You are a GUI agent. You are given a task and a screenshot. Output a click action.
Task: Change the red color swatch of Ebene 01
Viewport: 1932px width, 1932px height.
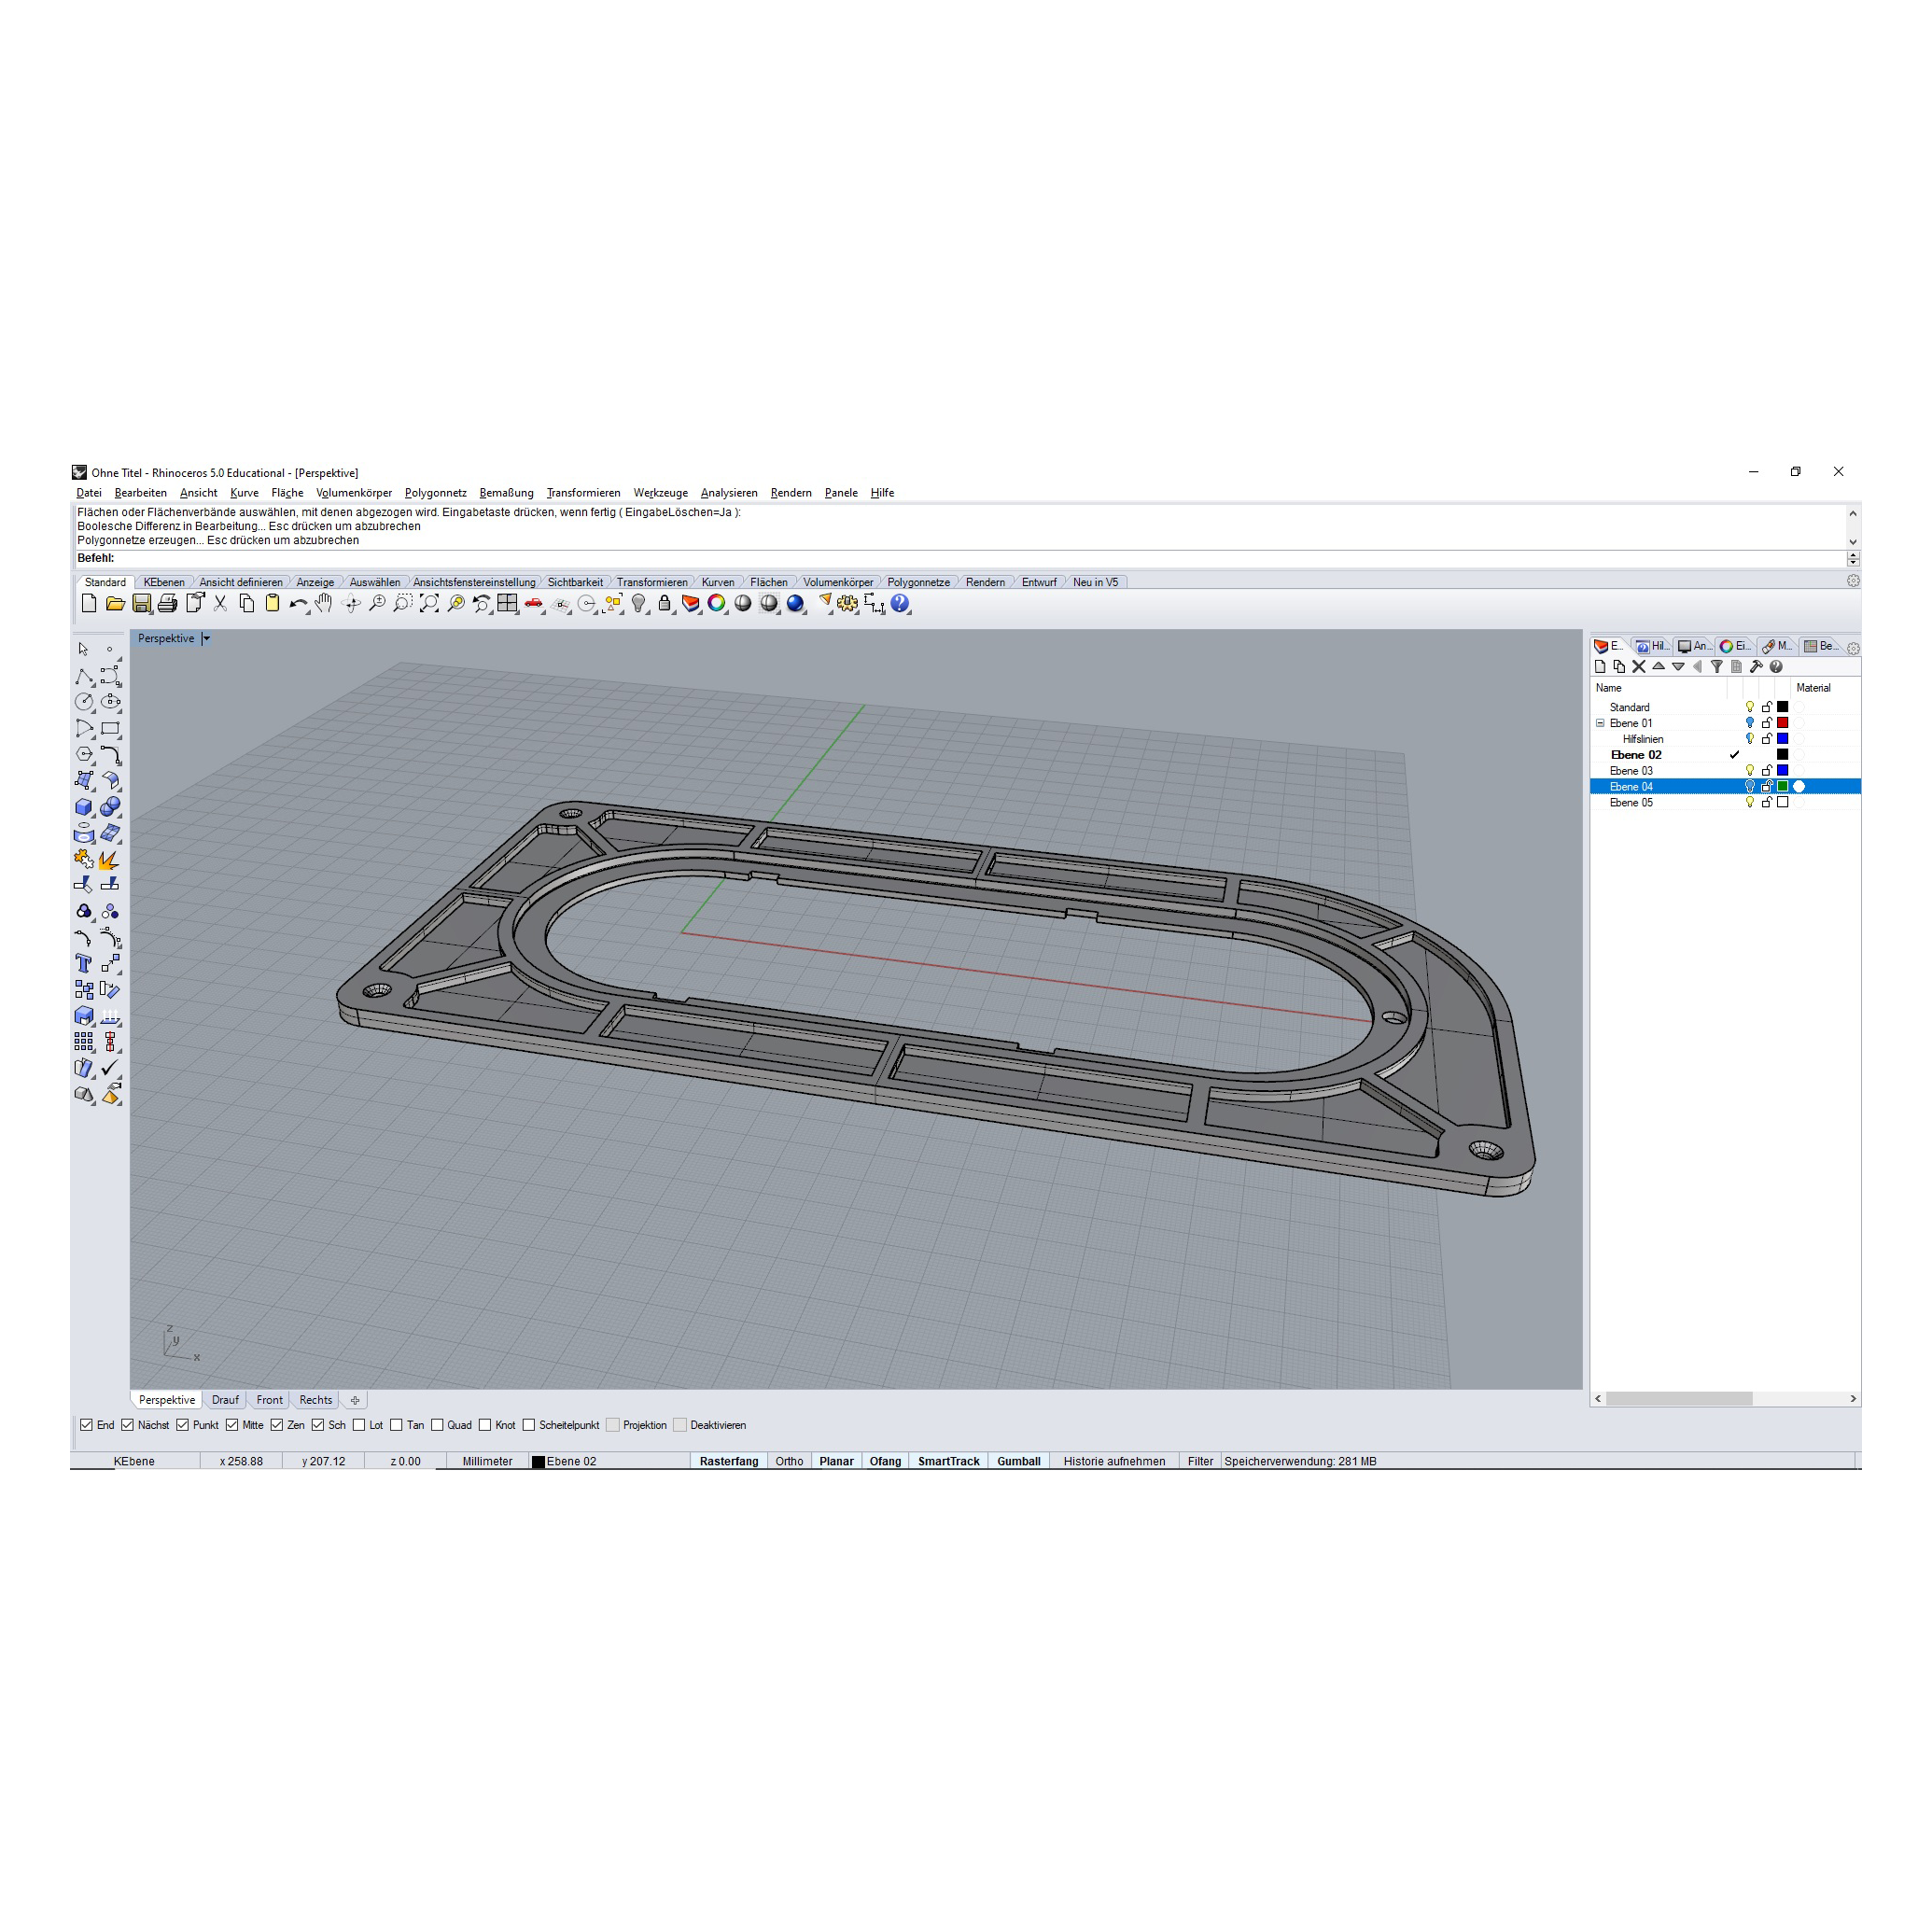click(x=1782, y=723)
